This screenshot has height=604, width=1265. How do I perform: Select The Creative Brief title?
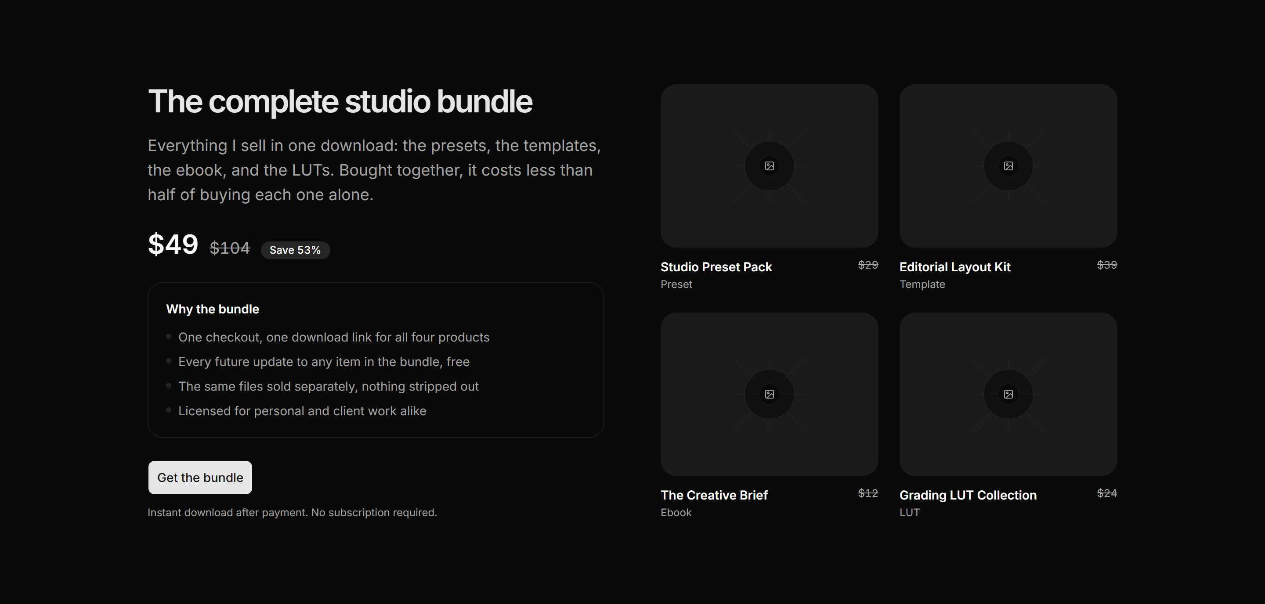point(714,495)
